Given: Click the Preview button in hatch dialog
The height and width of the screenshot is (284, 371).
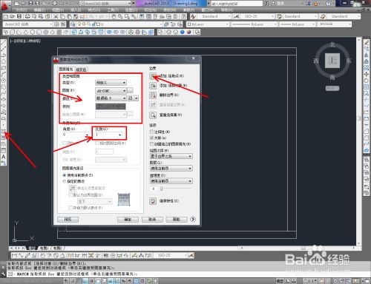Looking at the screenshot, I should click(68, 220).
